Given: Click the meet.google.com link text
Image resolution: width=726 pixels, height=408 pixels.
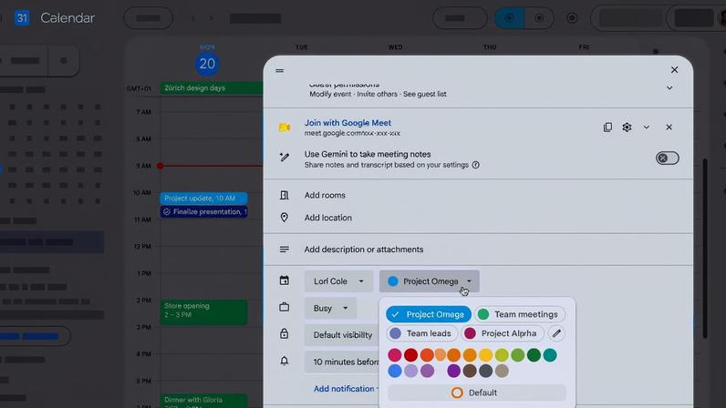Looking at the screenshot, I should tap(352, 133).
